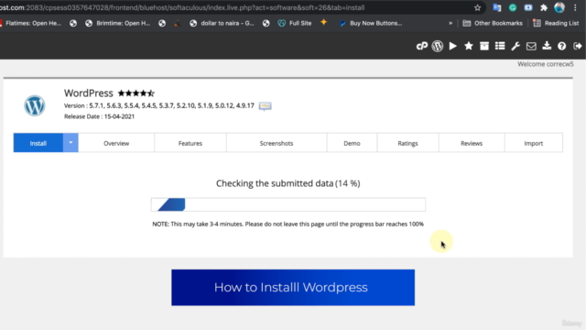
Task: Open Chrome three-dot menu
Action: [575, 7]
